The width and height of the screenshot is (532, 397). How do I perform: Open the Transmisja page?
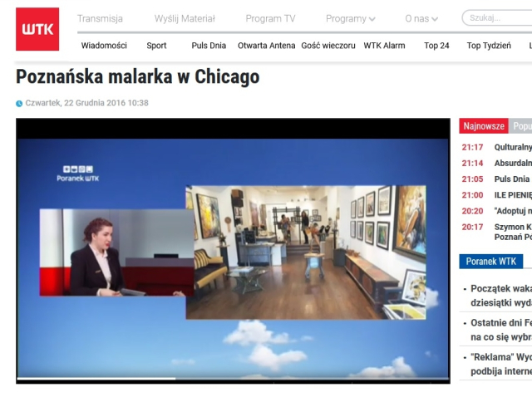tap(100, 18)
